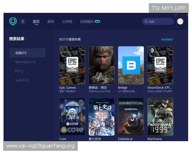Viewport: 192px width, 154px height.
Task: Select the Core game icon
Action: coord(72,116)
